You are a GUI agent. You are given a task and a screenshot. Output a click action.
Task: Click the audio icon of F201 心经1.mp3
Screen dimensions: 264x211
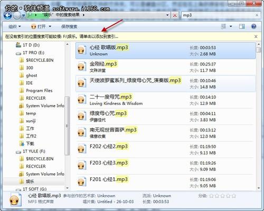[81, 182]
